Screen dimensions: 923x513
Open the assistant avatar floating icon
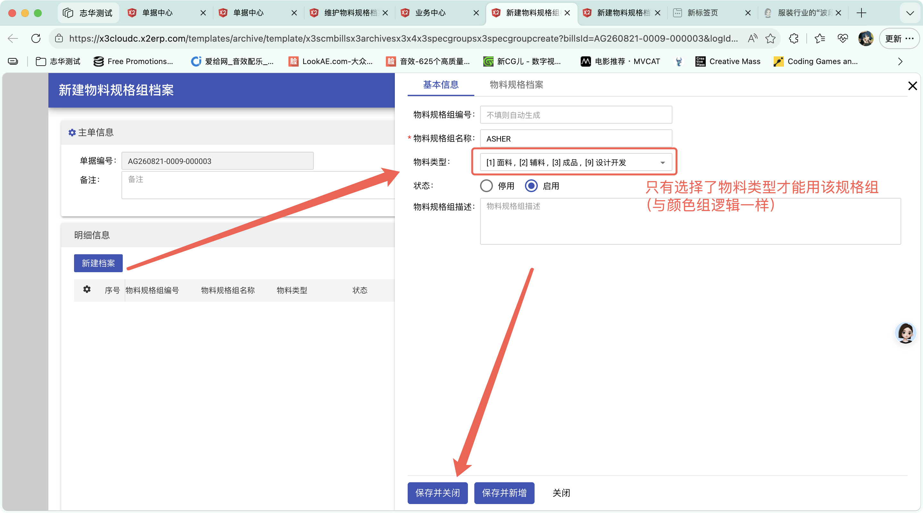905,333
